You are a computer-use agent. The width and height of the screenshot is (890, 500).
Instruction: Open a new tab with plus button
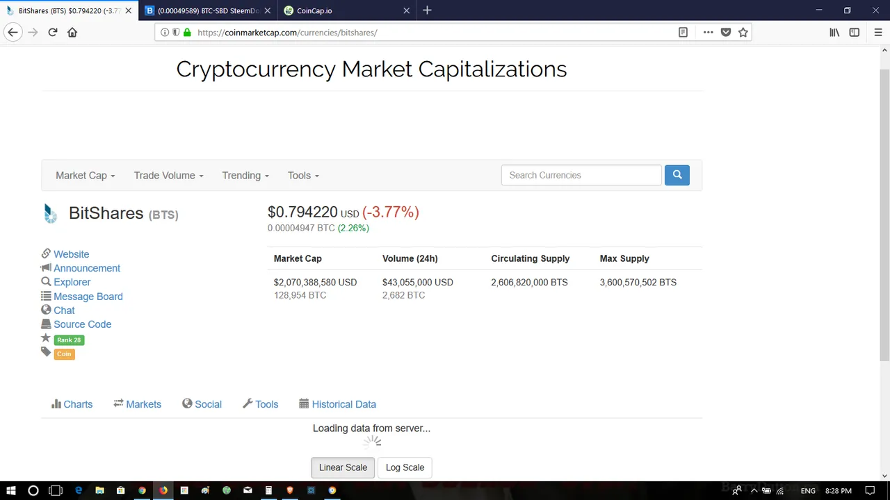click(427, 10)
